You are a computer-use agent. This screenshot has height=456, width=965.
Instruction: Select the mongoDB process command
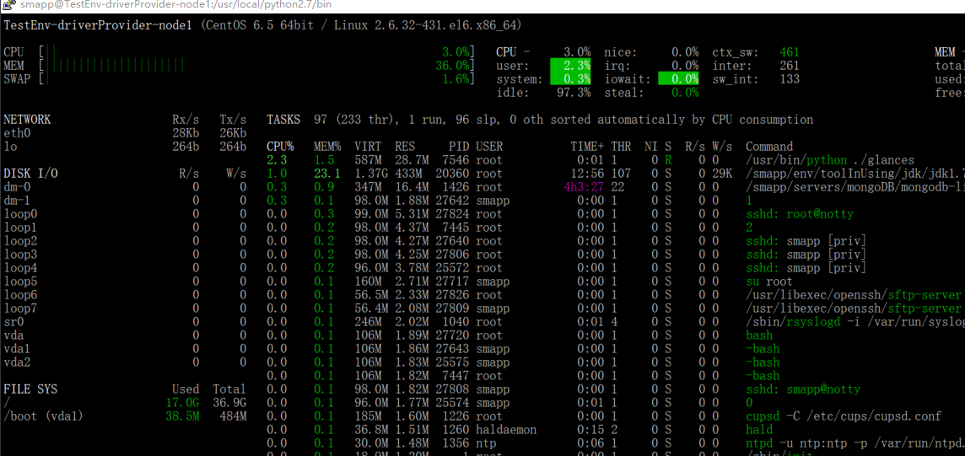(854, 187)
